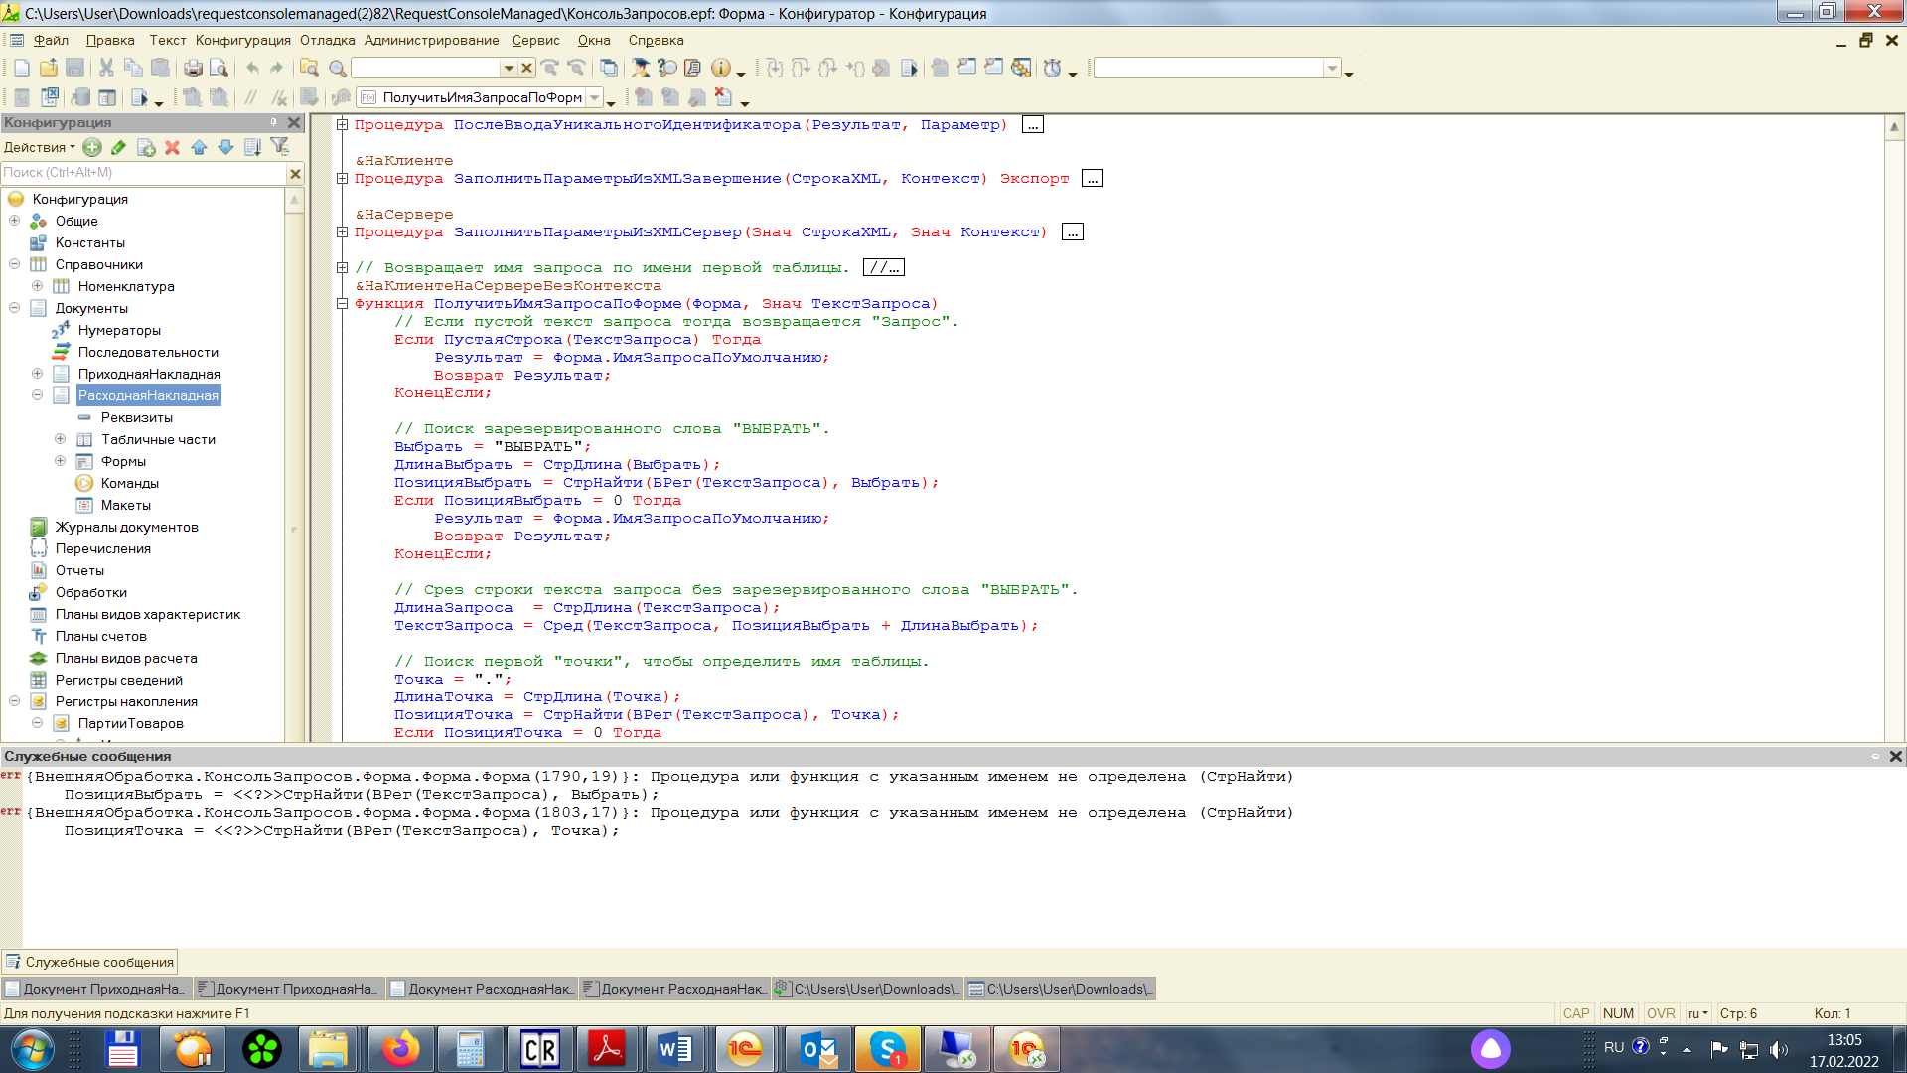This screenshot has height=1073, width=1907.
Task: Clear the toolbar search field with X
Action: [526, 68]
